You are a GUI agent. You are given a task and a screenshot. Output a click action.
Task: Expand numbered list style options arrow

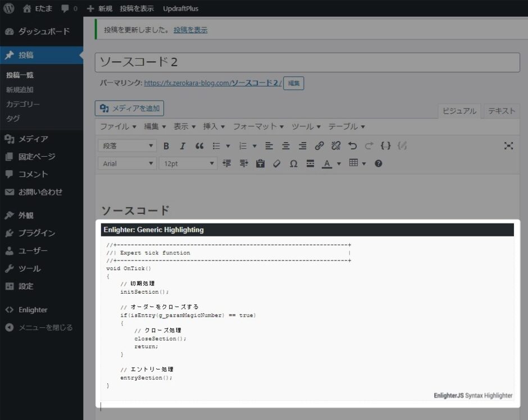(254, 146)
